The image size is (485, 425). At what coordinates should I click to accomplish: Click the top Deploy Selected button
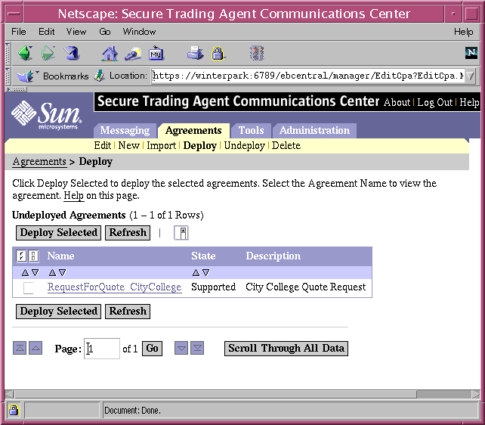(x=58, y=232)
